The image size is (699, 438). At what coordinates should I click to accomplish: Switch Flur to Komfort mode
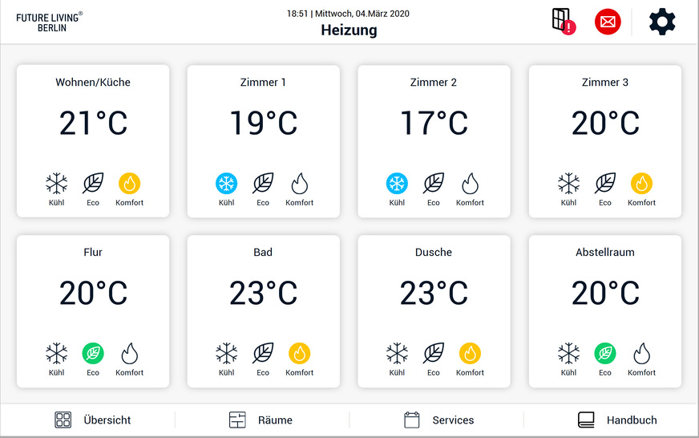coord(129,354)
